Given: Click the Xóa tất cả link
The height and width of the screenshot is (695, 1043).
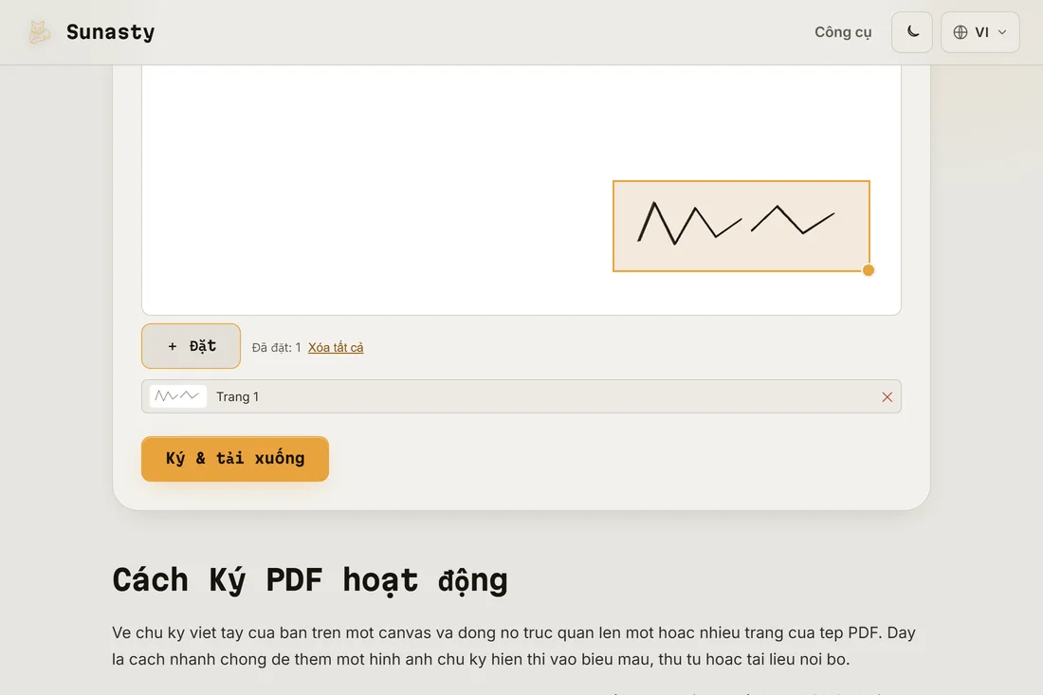Looking at the screenshot, I should click(336, 347).
